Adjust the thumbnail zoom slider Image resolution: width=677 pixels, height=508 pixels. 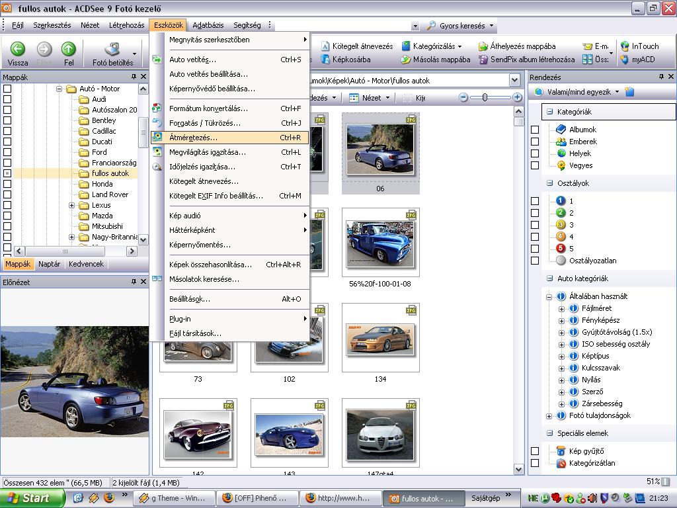coord(485,98)
